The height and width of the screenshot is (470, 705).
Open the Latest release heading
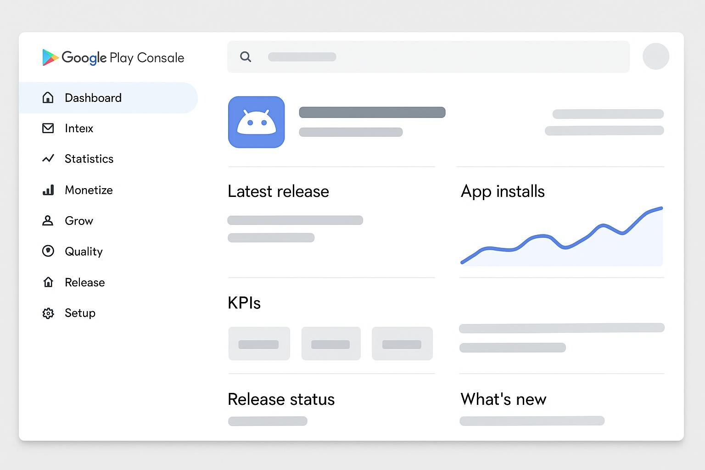278,191
